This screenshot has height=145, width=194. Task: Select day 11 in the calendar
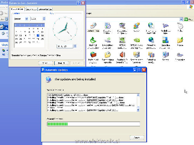[x=42, y=32]
